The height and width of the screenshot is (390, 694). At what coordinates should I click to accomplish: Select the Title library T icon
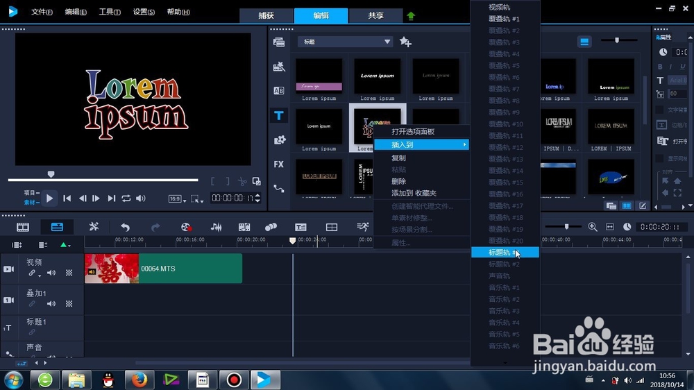tap(279, 115)
